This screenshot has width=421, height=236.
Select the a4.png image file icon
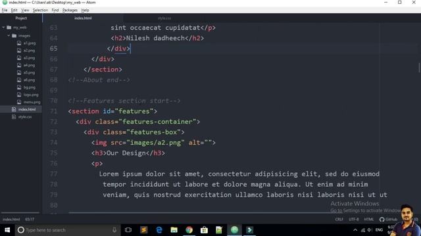pos(19,65)
